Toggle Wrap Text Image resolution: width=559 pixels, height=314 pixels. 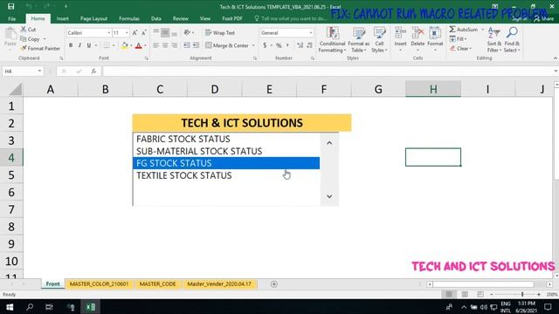tap(220, 33)
